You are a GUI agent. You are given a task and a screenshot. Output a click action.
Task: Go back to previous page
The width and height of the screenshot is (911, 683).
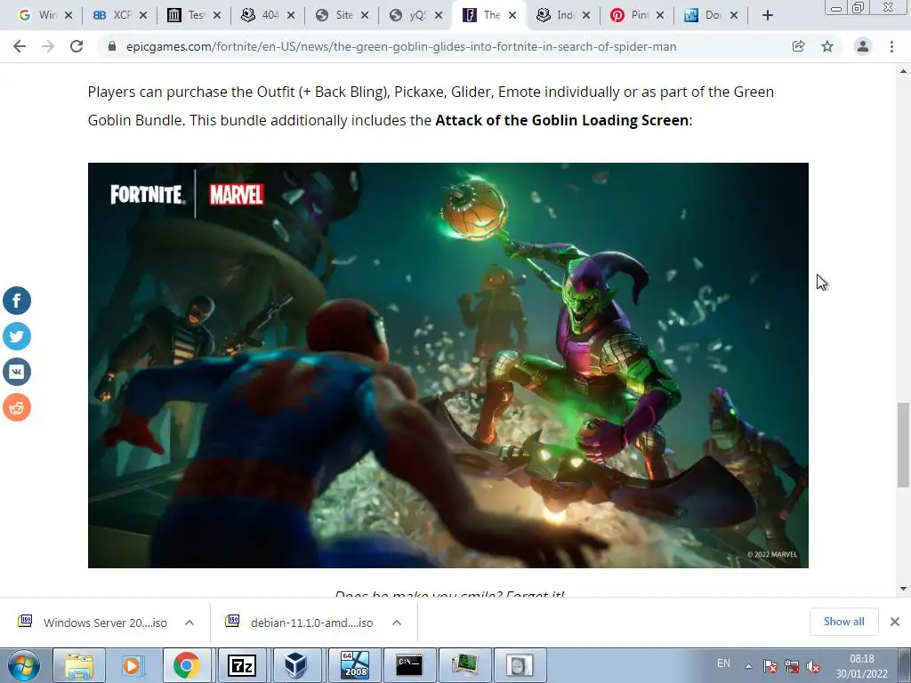(20, 46)
